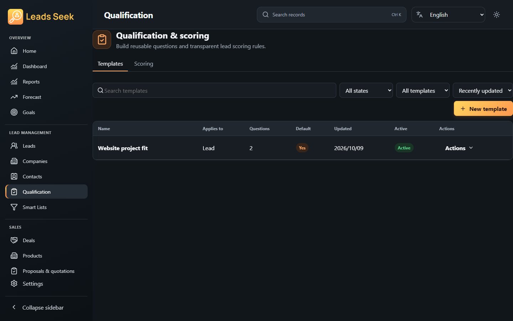
Task: Toggle light theme with the sun icon
Action: [x=497, y=15]
